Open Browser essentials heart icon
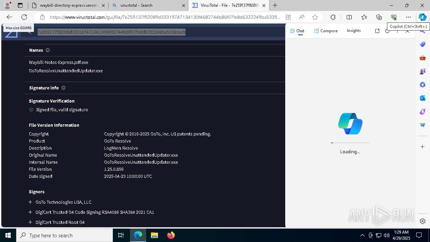The width and height of the screenshot is (430, 242). 394,17
